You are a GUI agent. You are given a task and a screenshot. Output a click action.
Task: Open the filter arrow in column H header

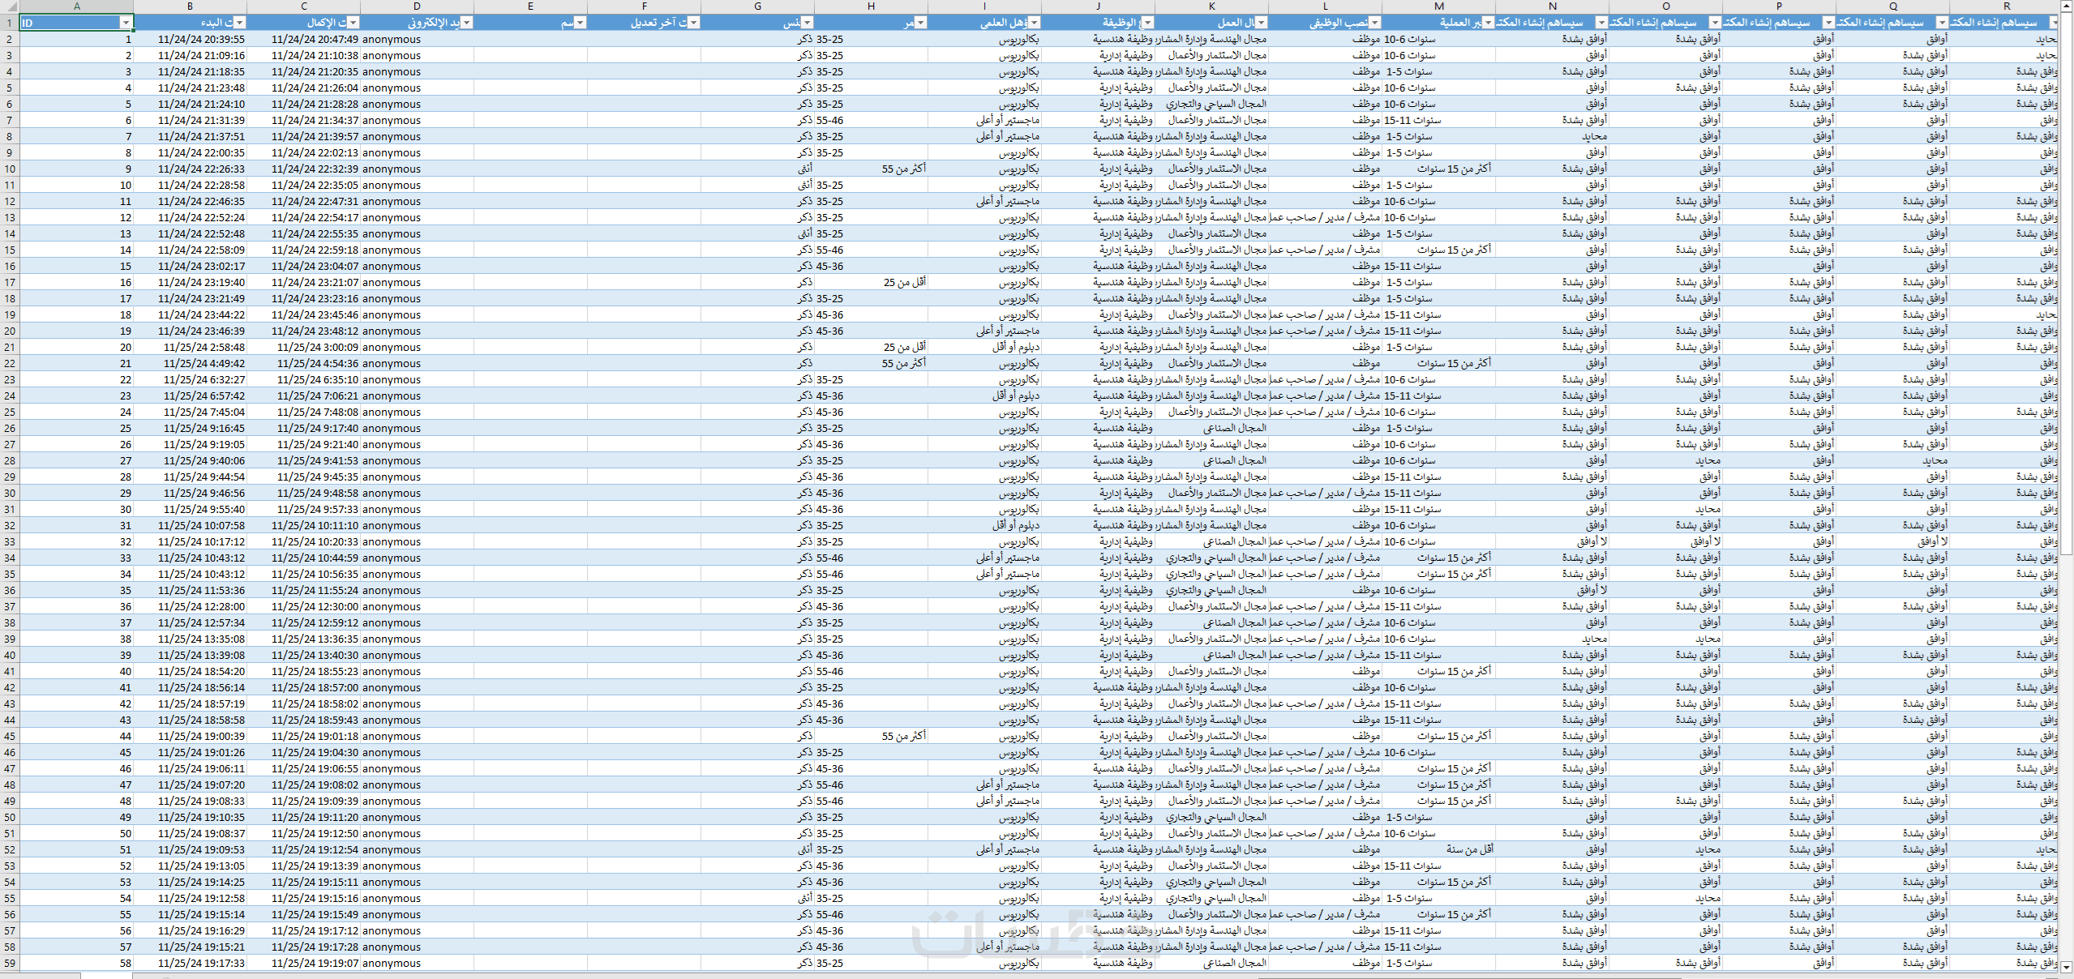coord(920,23)
